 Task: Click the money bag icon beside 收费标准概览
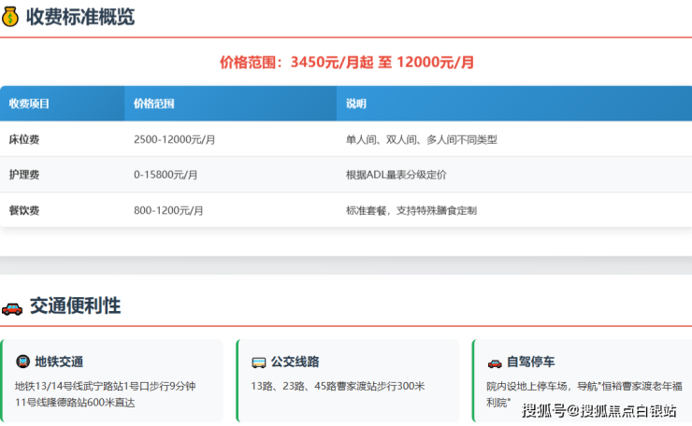10,16
